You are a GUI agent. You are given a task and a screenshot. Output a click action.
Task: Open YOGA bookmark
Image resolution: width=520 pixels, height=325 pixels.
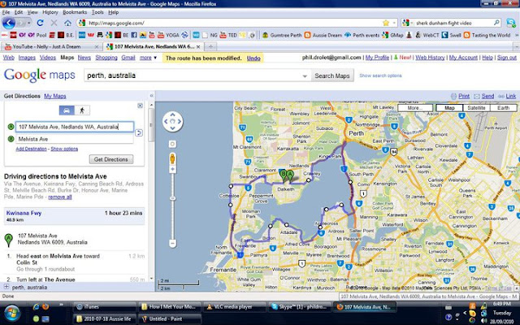169,35
